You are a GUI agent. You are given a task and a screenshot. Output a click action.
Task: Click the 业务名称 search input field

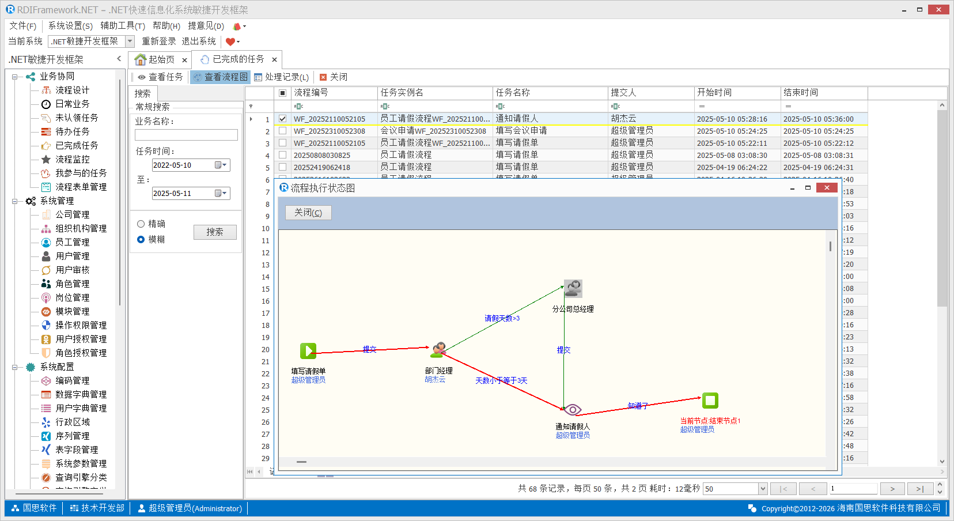186,135
